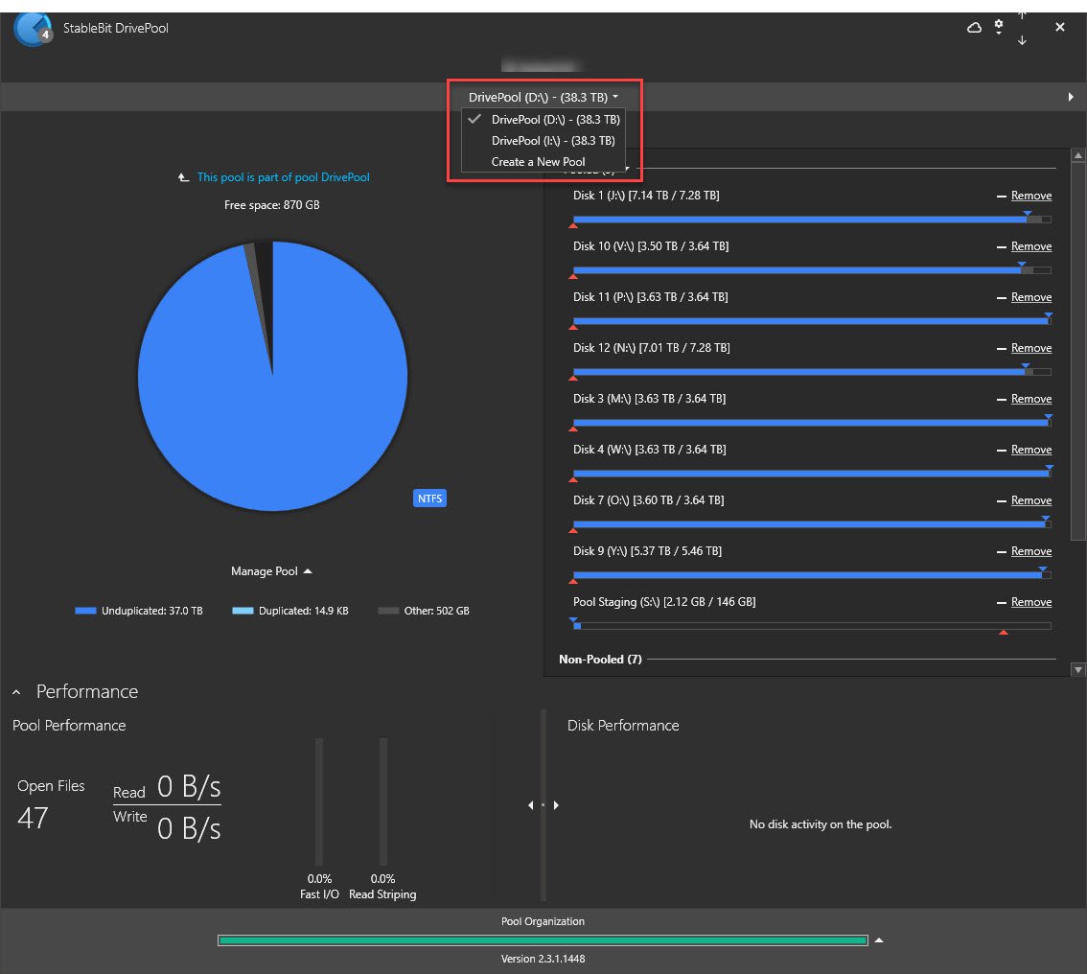Click the Open Files count 47
The height and width of the screenshot is (974, 1087).
(x=33, y=818)
